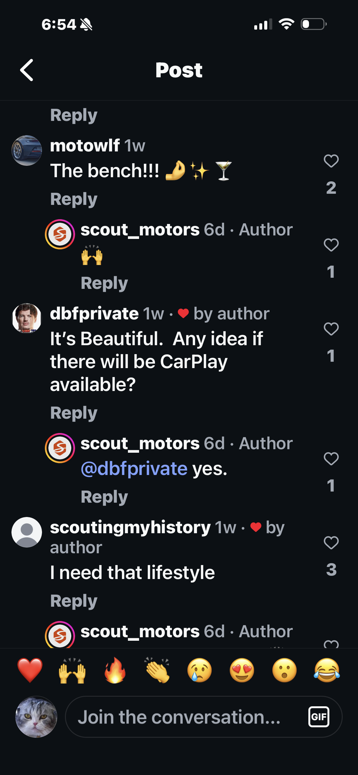Send the heart-eyes emoji quick reaction

tap(242, 670)
